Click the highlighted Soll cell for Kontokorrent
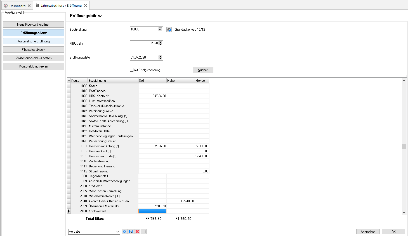The image size is (408, 236). [x=152, y=211]
